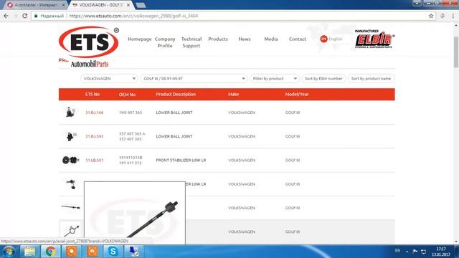Click ball joint thumbnail for 31.BJ.593

tap(70, 136)
